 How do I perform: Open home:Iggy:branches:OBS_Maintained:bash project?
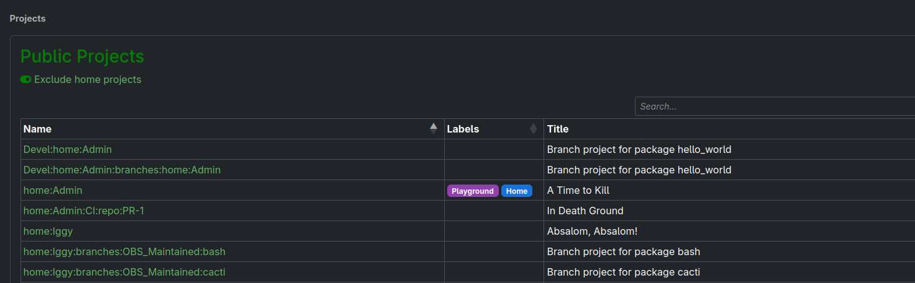coord(124,251)
